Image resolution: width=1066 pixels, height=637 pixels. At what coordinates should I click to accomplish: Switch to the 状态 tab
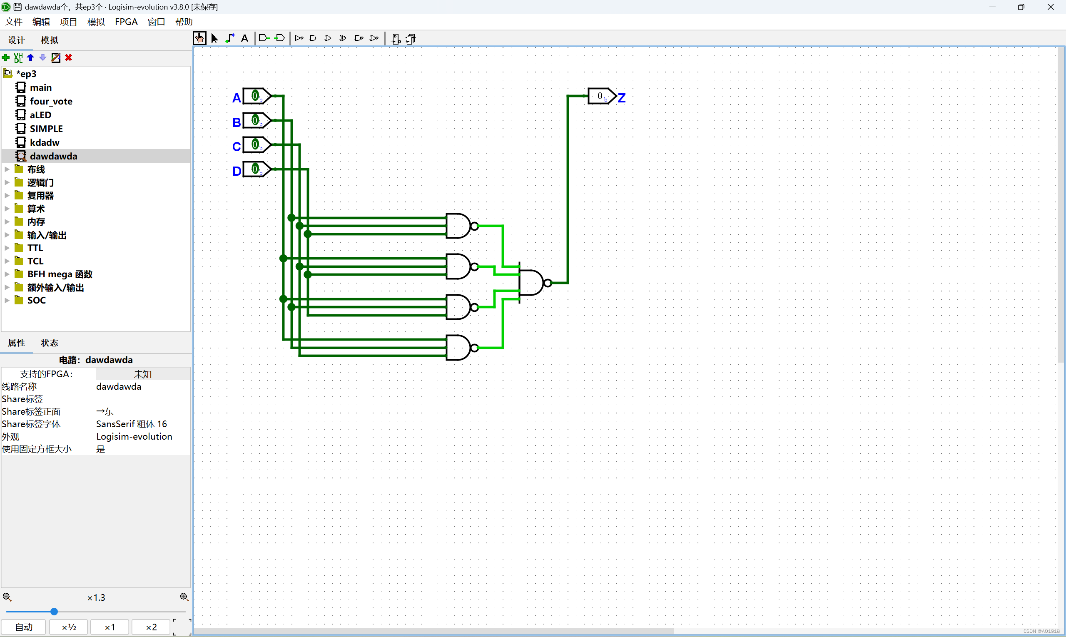point(50,343)
